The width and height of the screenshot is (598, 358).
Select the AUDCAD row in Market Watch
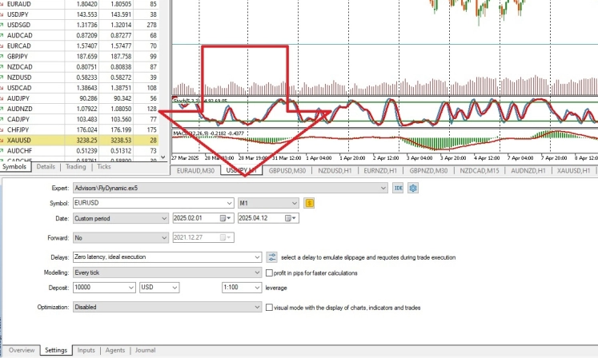[x=79, y=35]
